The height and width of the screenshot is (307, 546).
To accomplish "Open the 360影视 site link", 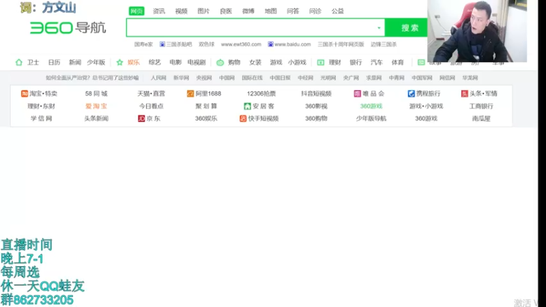I will pos(316,106).
